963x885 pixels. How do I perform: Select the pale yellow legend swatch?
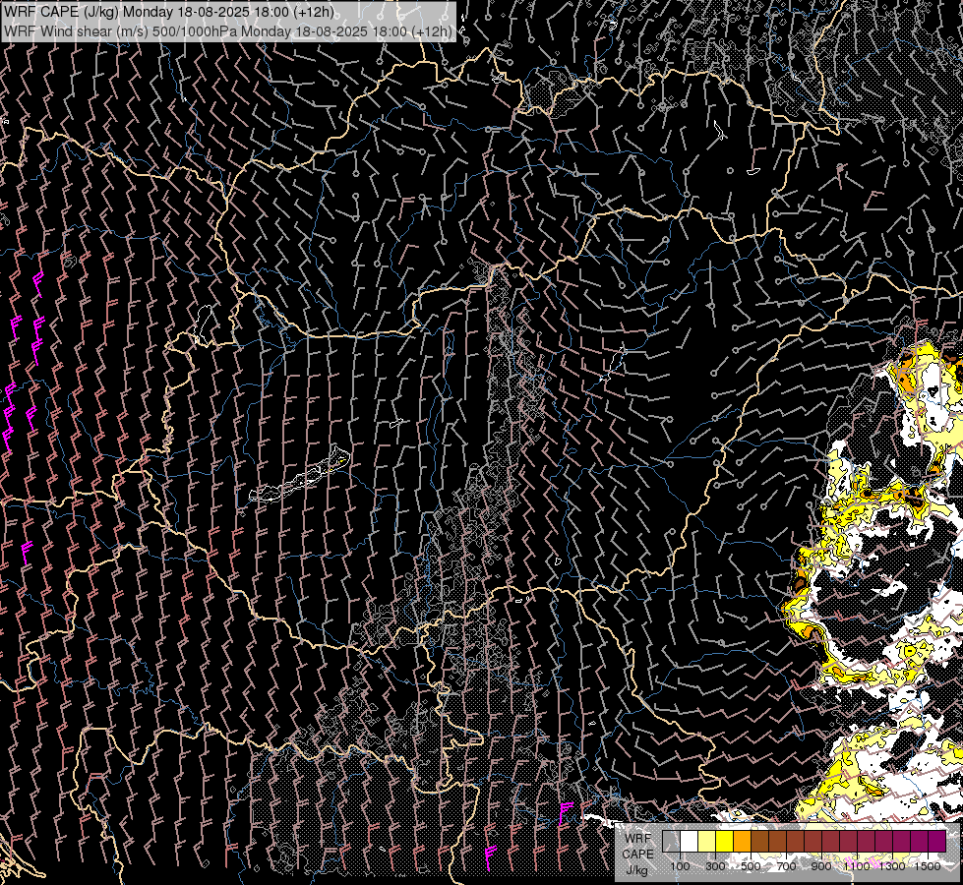pyautogui.click(x=707, y=841)
